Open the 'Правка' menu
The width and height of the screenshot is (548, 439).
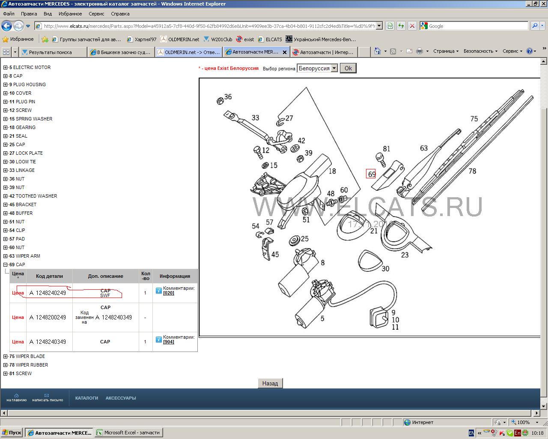[29, 14]
